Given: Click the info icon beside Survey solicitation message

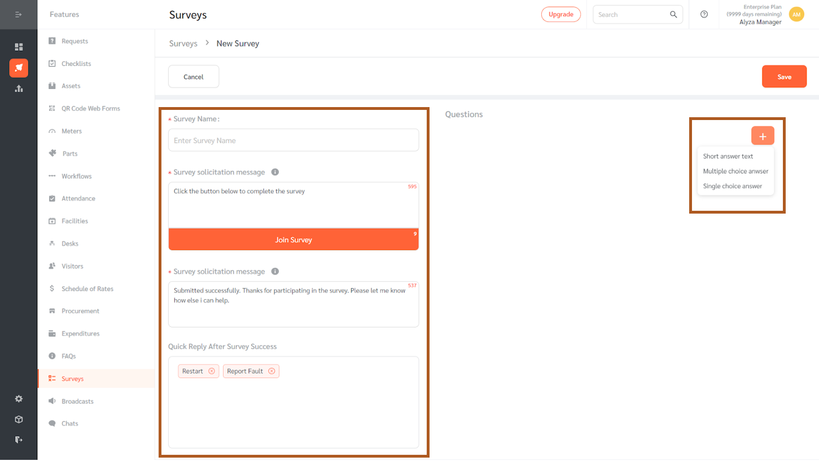Looking at the screenshot, I should 275,172.
